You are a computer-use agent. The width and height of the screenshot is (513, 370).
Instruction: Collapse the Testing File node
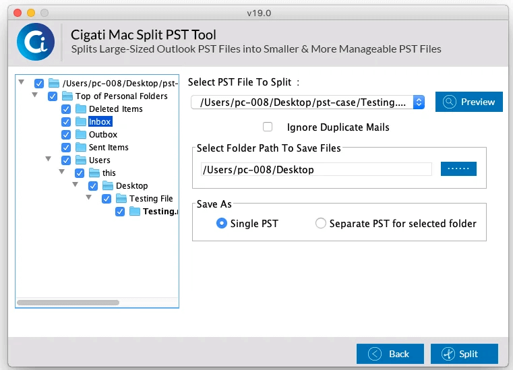tap(89, 197)
